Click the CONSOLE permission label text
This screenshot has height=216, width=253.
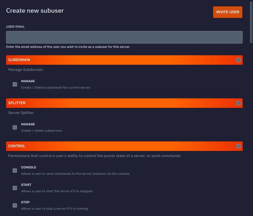click(x=29, y=167)
